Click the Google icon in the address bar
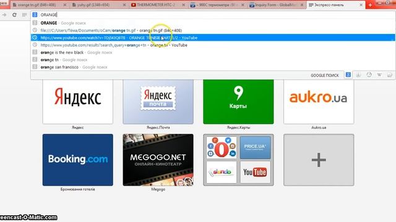This screenshot has width=396, height=222. click(35, 15)
